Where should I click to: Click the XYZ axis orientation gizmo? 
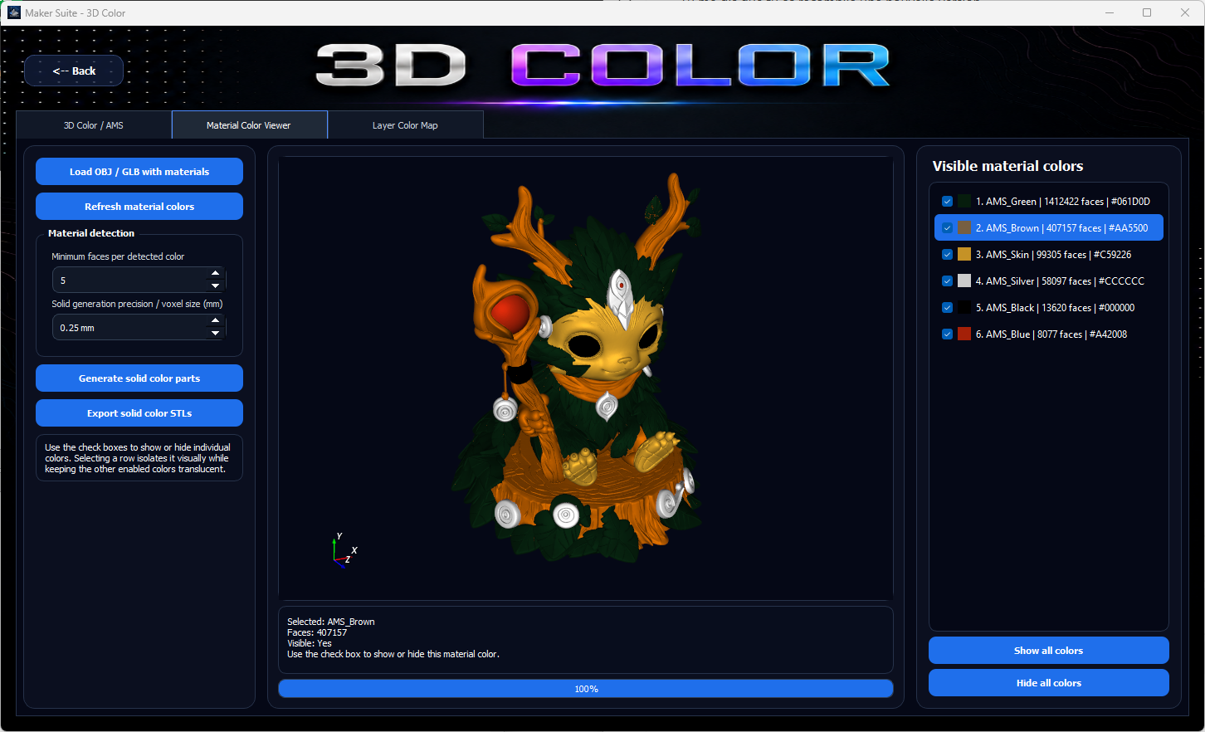point(344,550)
